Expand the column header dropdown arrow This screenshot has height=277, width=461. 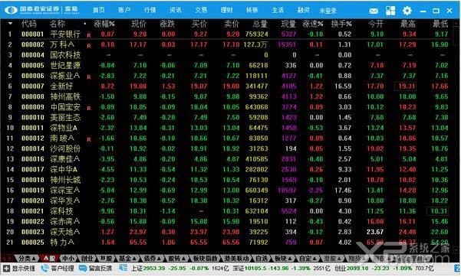(x=10, y=24)
